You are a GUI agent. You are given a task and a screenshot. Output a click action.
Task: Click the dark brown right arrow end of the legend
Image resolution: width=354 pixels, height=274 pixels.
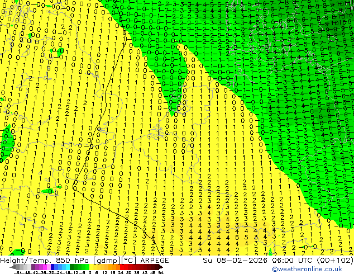(x=160, y=267)
